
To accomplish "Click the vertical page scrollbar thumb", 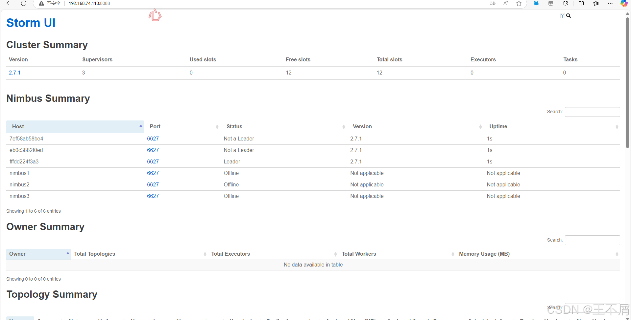I will pyautogui.click(x=627, y=82).
